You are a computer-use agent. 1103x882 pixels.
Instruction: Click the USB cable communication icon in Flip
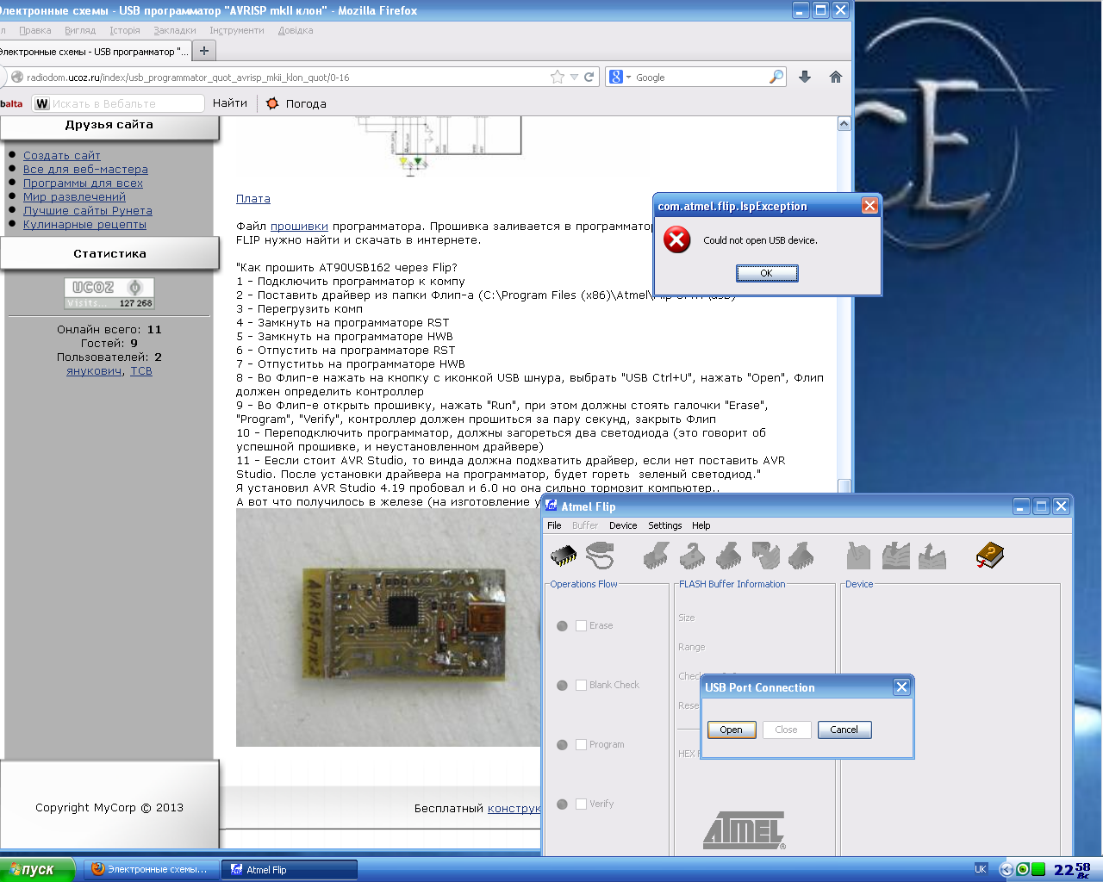600,556
